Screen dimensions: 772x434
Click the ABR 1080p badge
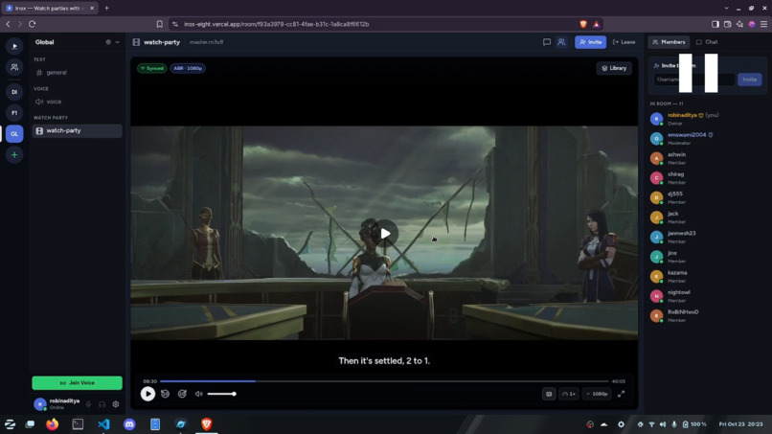click(188, 68)
